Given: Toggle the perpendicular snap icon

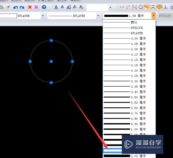Looking at the screenshot, I should pyautogui.click(x=166, y=7).
